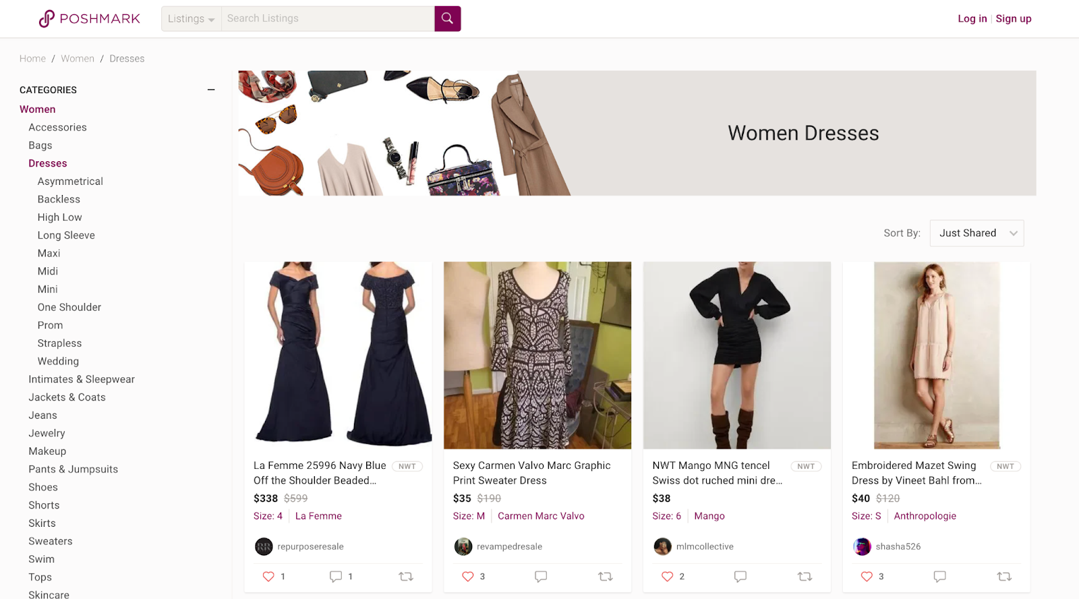Screen dimensions: 1079x599
Task: Click the La Femme brand link
Action: click(x=318, y=516)
